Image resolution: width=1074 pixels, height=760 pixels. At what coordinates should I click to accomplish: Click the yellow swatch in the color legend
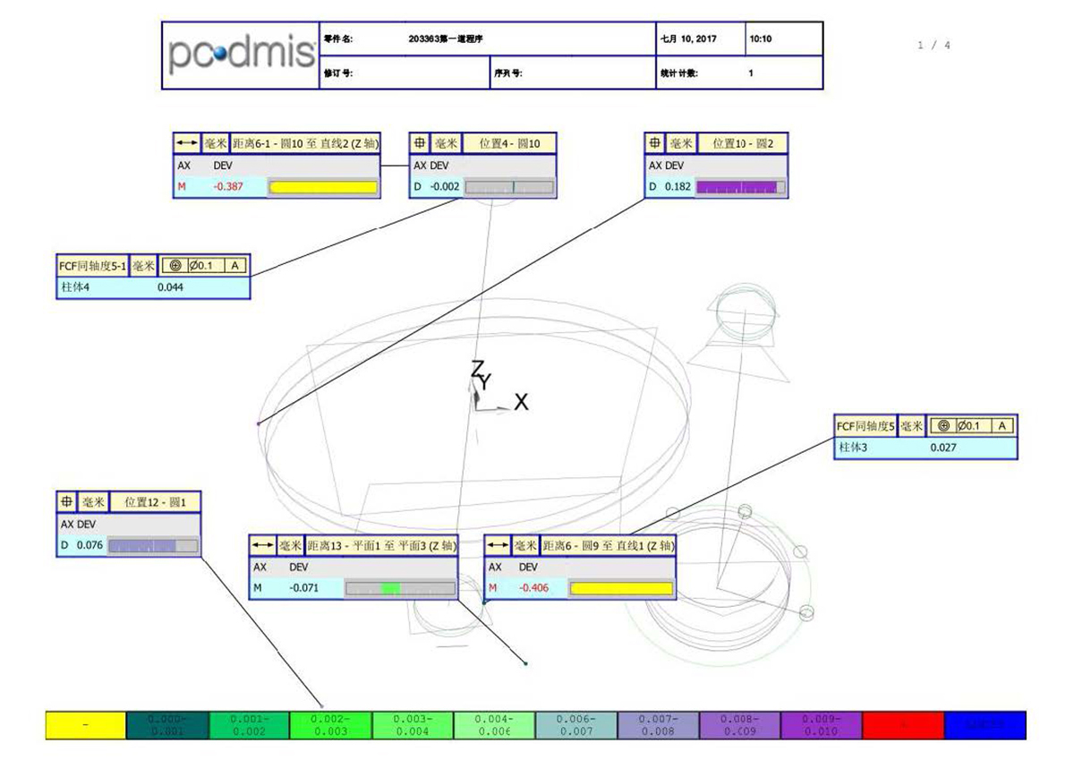click(x=86, y=725)
